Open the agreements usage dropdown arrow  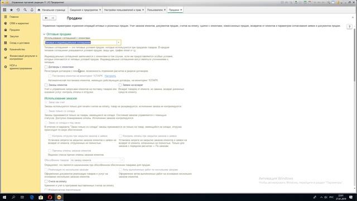(x=118, y=42)
